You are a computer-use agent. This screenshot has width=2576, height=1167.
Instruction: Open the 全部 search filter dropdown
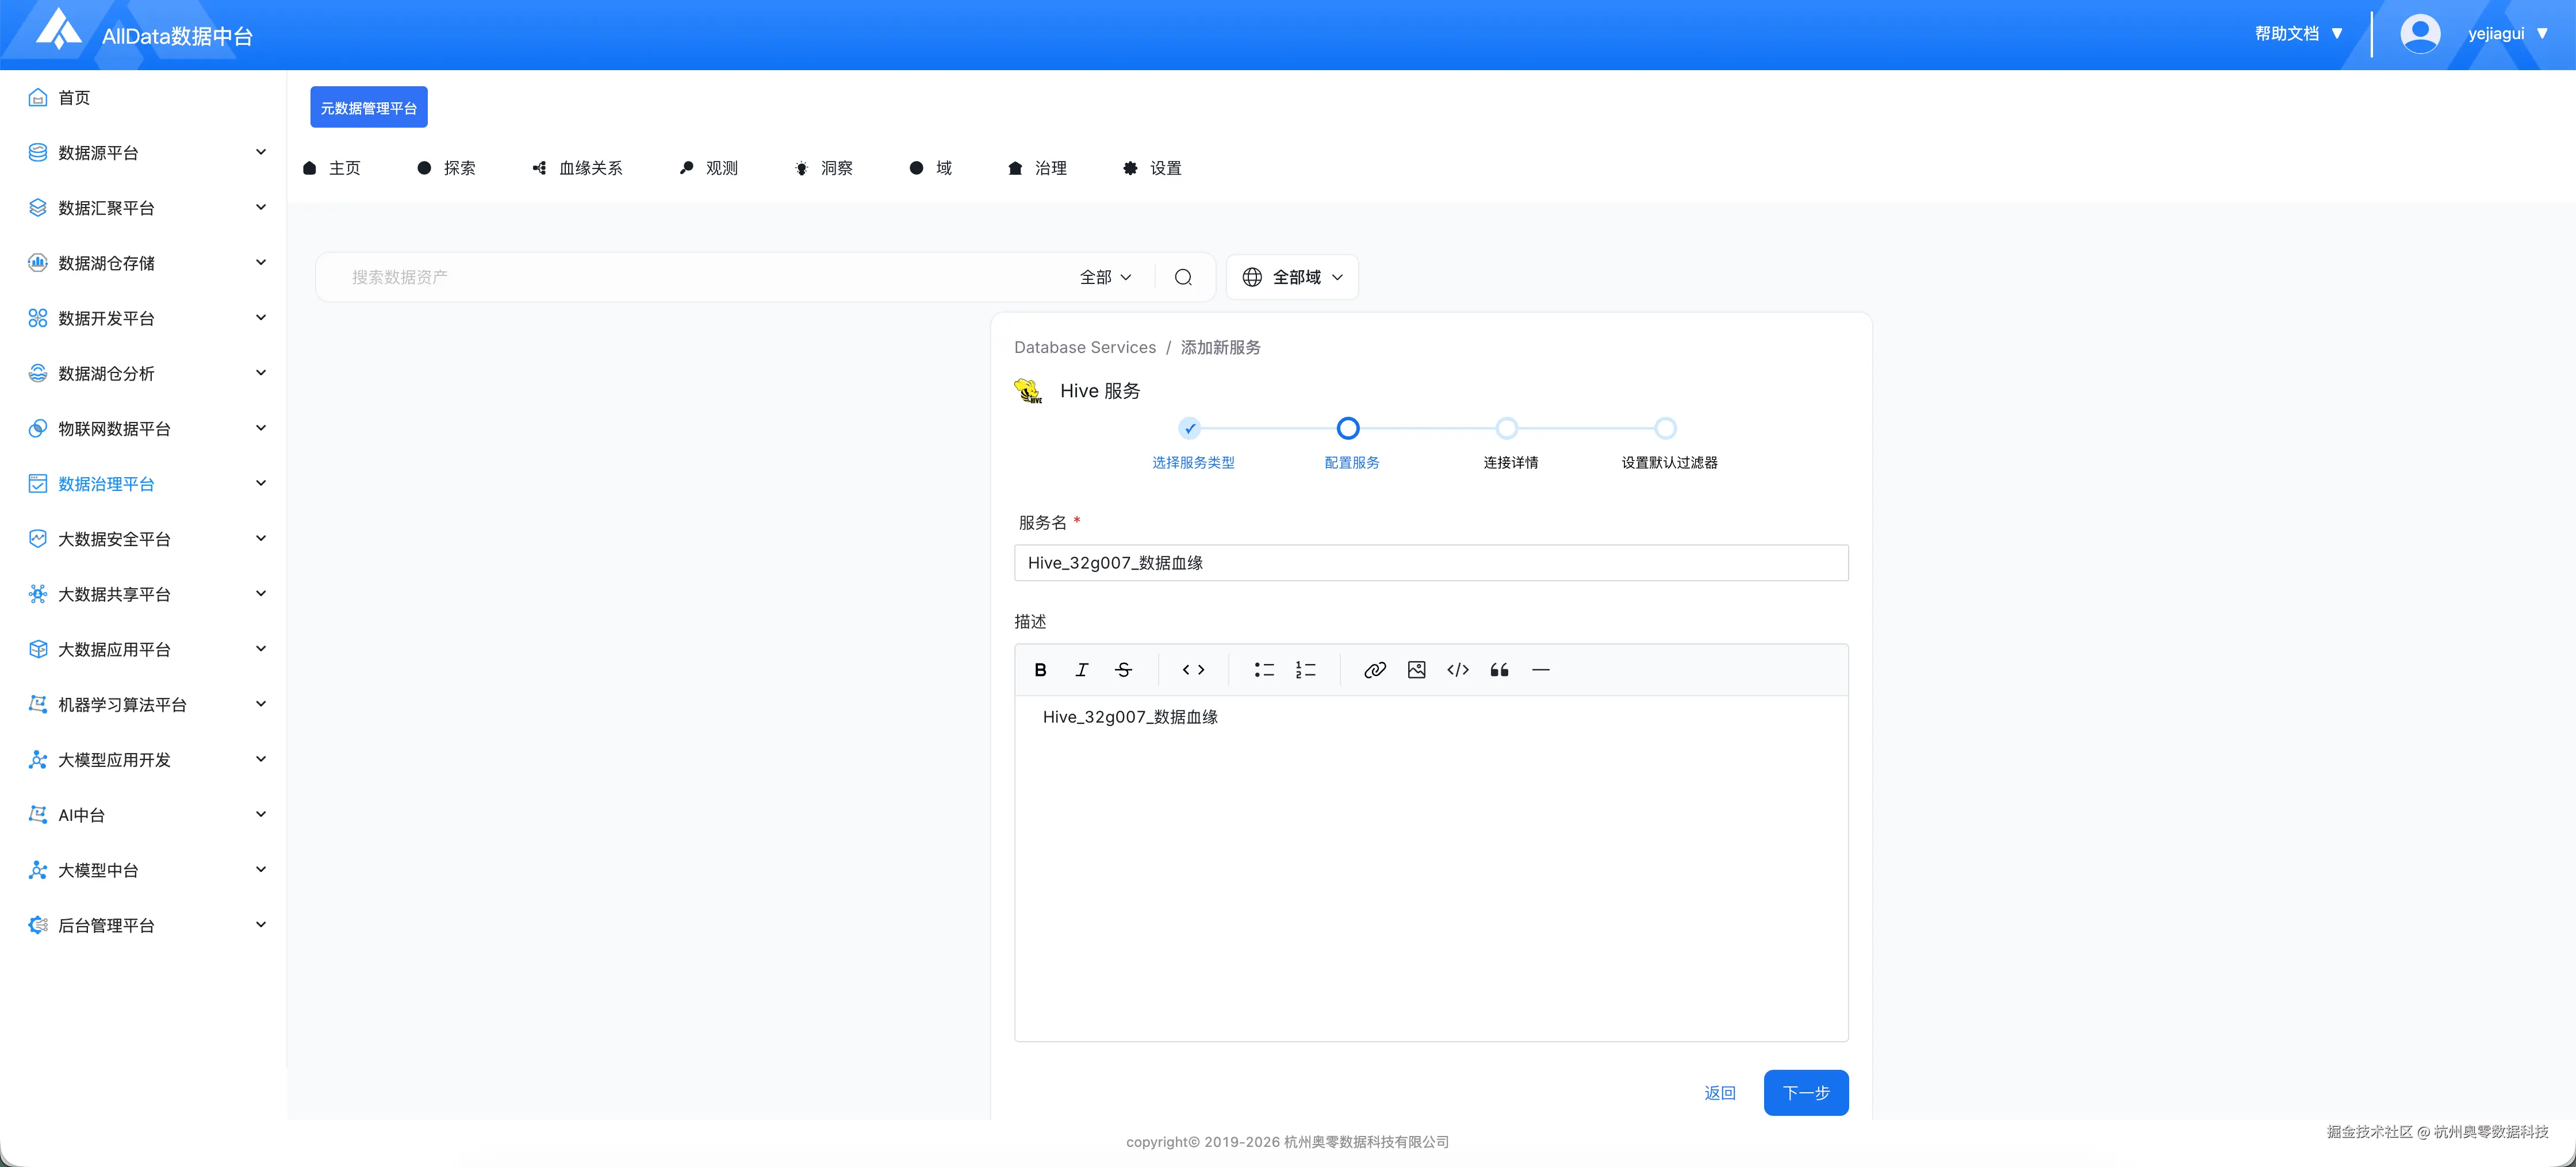(x=1106, y=277)
